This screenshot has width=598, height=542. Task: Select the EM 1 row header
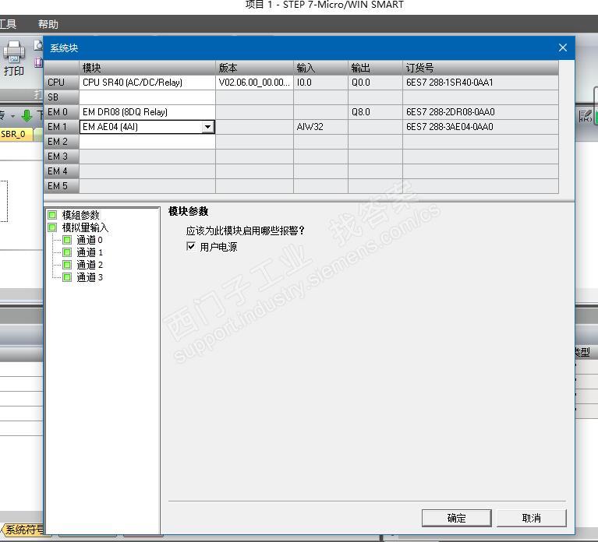62,127
